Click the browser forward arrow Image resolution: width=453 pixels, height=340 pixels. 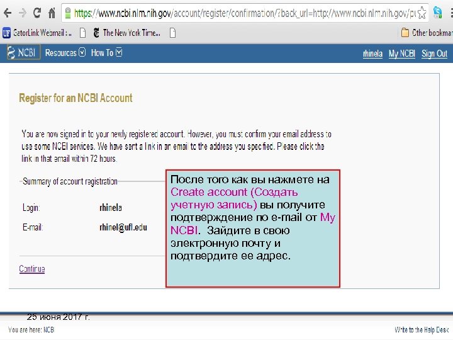(x=22, y=13)
